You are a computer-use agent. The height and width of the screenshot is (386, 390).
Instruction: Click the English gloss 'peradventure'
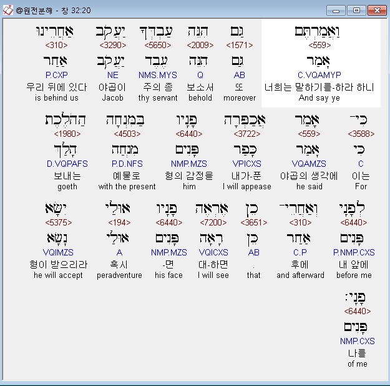(119, 275)
